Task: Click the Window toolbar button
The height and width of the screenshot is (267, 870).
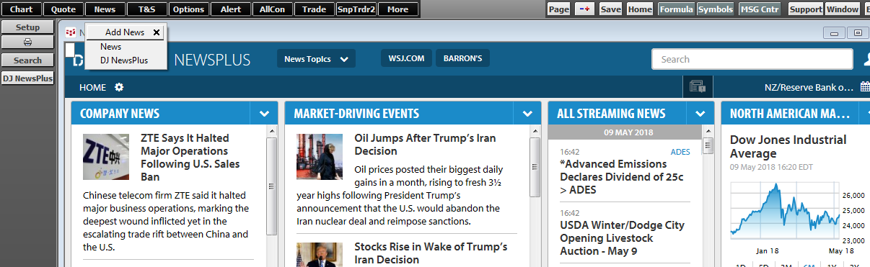Action: (843, 9)
